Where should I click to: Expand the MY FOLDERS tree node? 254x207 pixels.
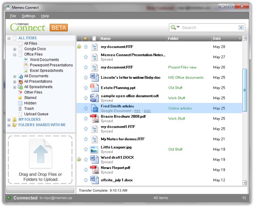[9, 120]
